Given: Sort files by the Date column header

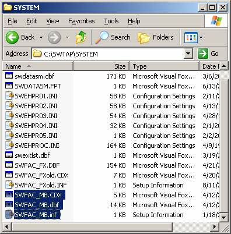Looking at the screenshot, I should 209,66.
